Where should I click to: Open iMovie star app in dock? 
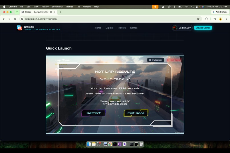(x=125, y=144)
